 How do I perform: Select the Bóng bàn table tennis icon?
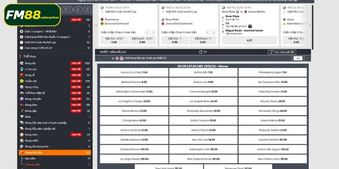pyautogui.click(x=22, y=105)
